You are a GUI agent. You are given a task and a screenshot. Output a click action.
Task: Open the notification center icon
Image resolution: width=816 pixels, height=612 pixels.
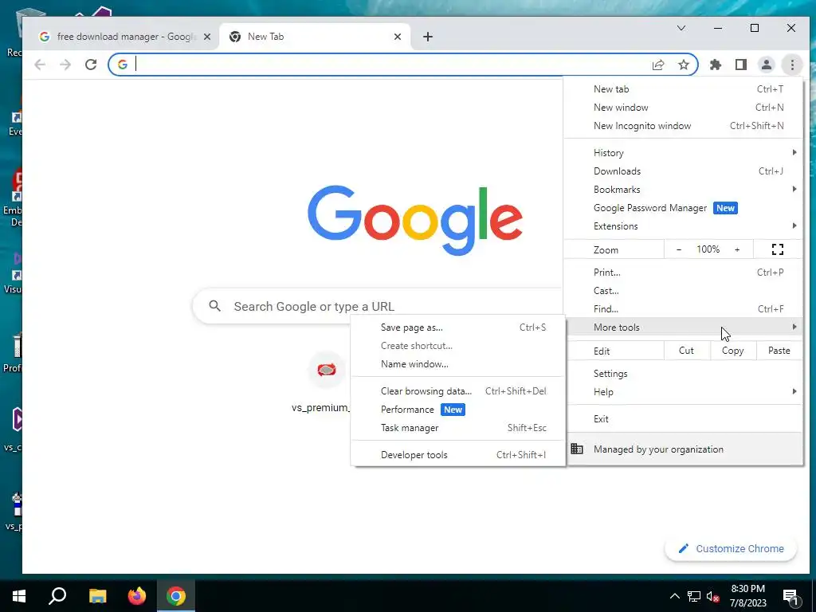(791, 597)
